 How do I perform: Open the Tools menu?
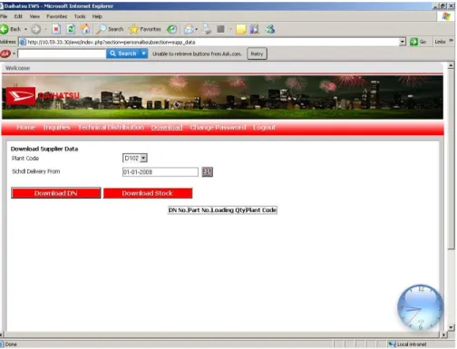(x=80, y=16)
